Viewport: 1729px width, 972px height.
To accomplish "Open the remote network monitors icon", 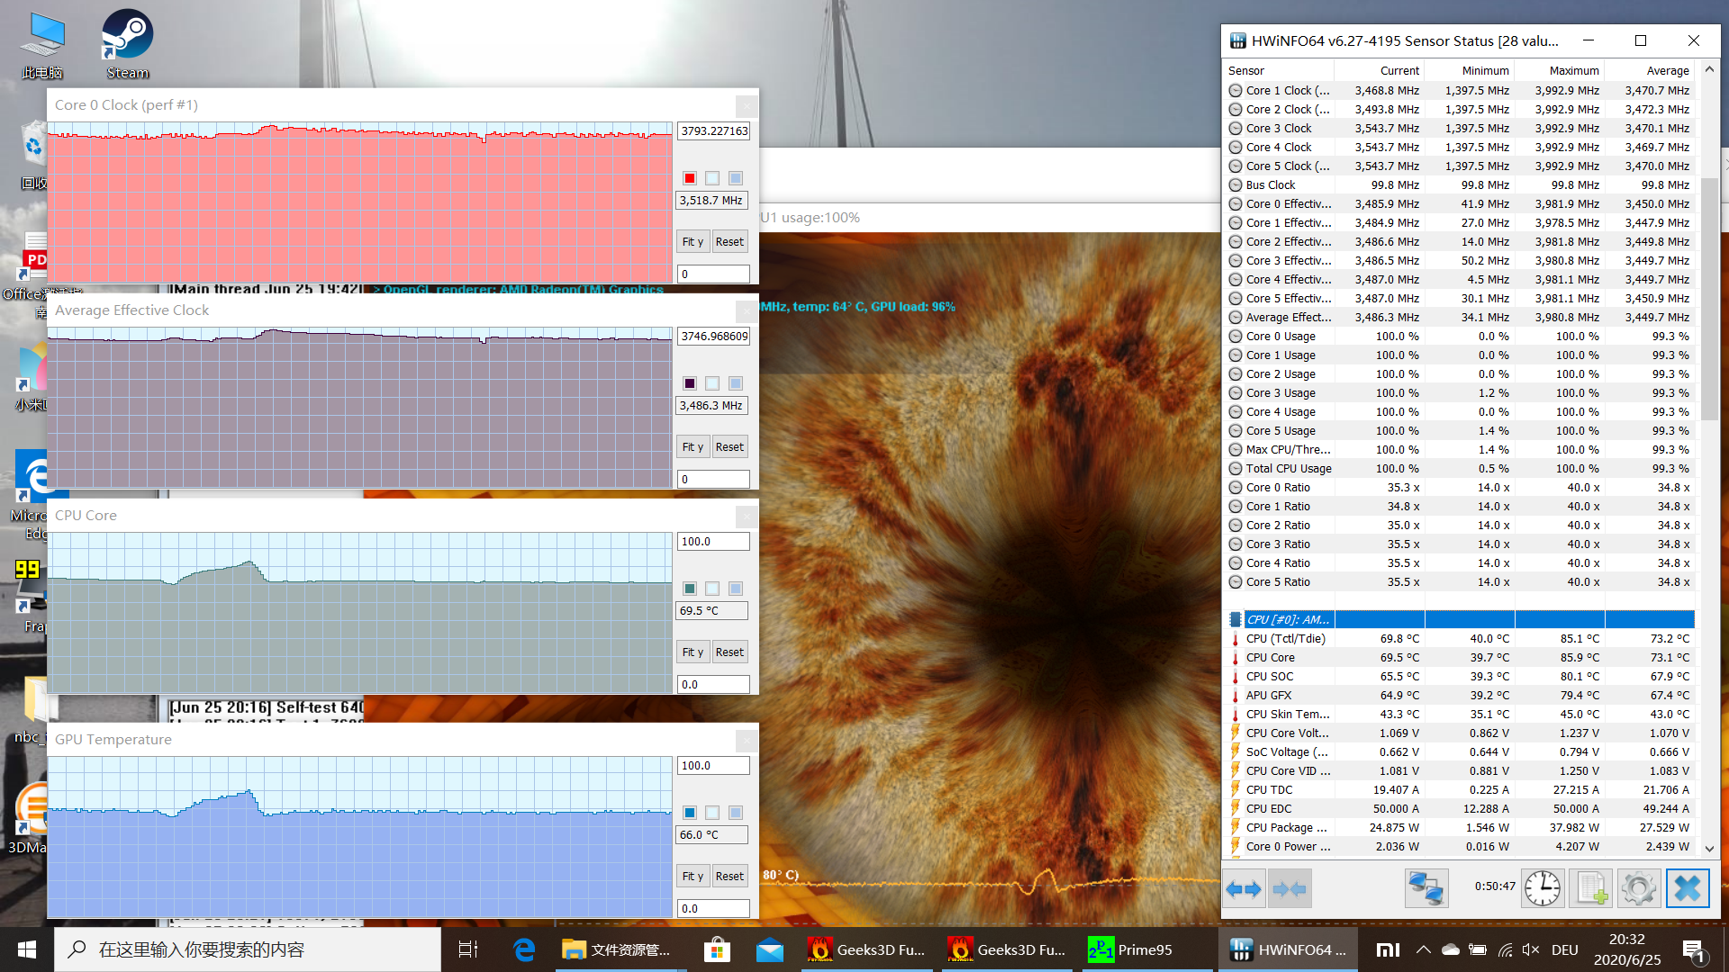I will [x=1426, y=889].
